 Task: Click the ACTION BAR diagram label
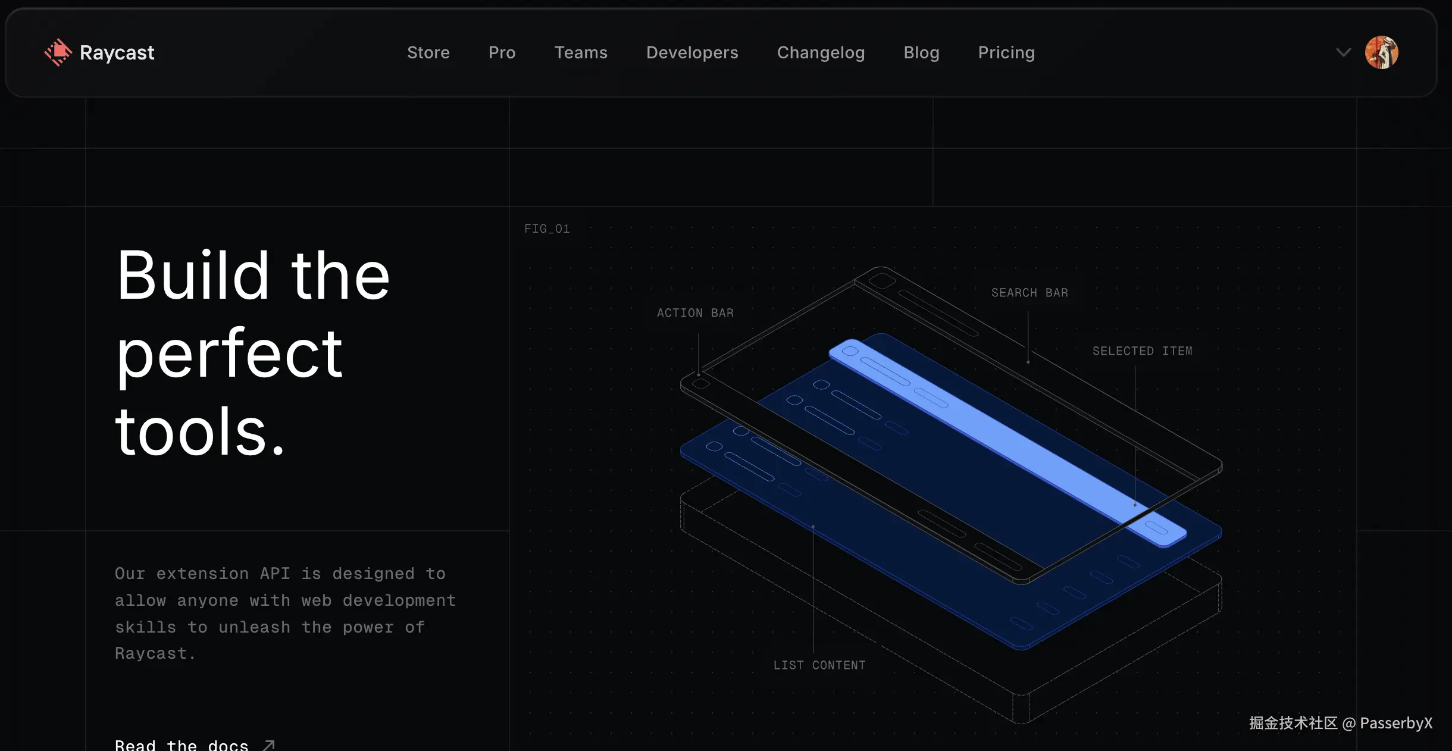[694, 313]
